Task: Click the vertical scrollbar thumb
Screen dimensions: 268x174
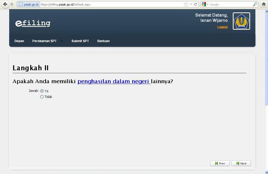Action: coord(266,59)
